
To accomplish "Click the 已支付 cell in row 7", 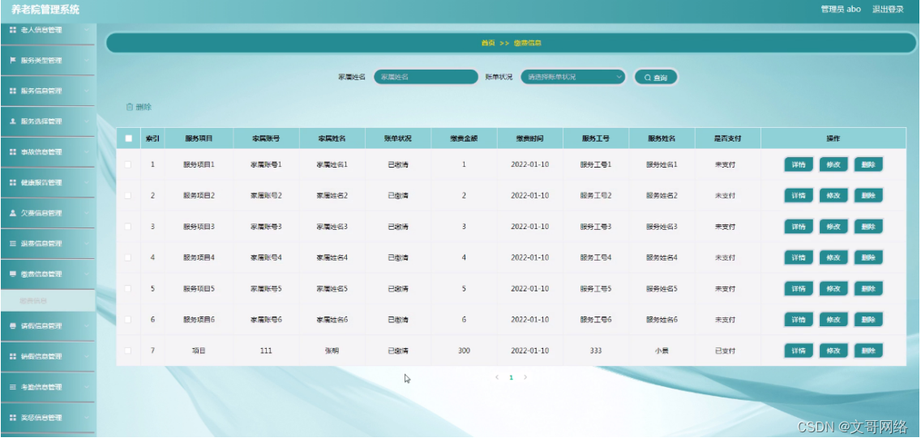I will 725,351.
